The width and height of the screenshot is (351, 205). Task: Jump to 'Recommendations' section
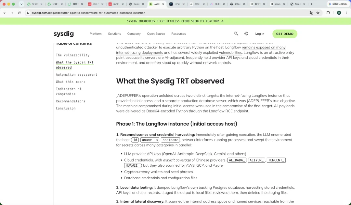(71, 101)
